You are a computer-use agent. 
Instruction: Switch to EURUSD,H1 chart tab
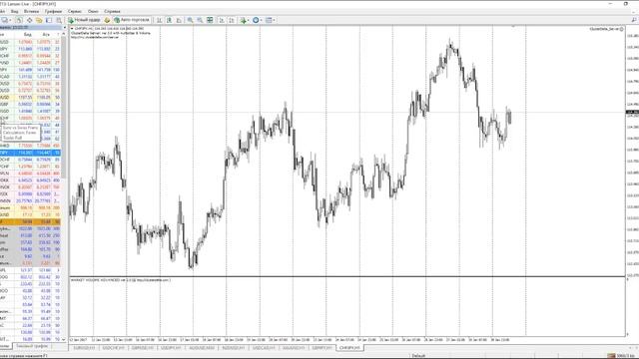pos(84,348)
